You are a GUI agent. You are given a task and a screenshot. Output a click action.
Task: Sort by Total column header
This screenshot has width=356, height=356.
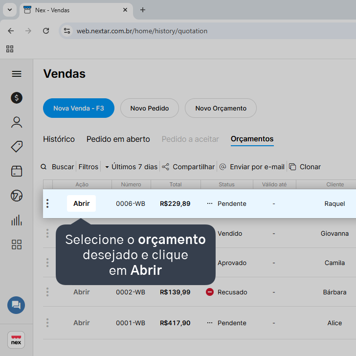176,184
